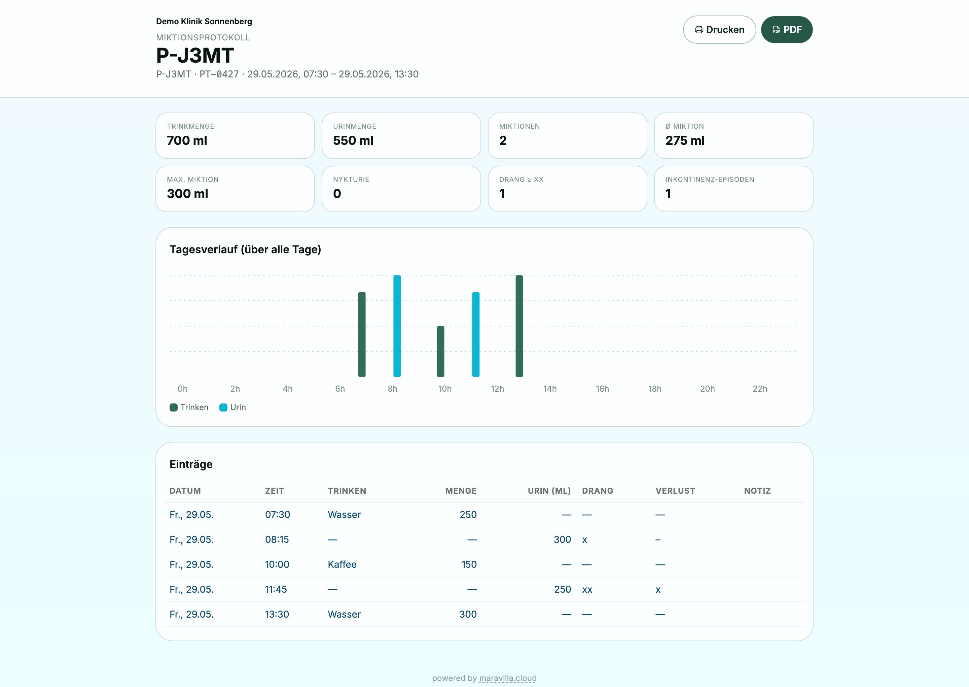Click the ZEIT column header
The image size is (969, 687).
coord(274,491)
